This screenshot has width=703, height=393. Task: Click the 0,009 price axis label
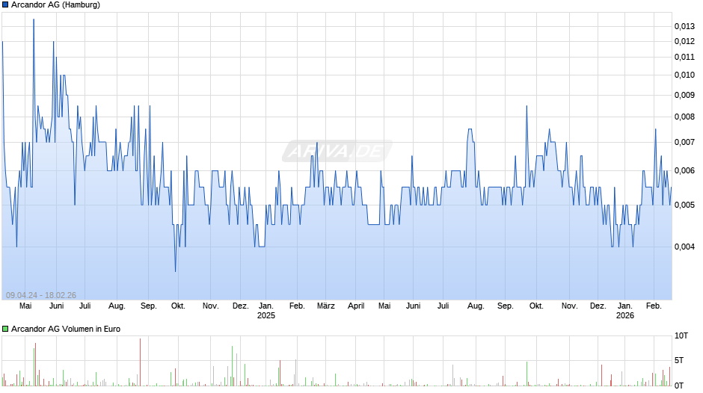684,95
